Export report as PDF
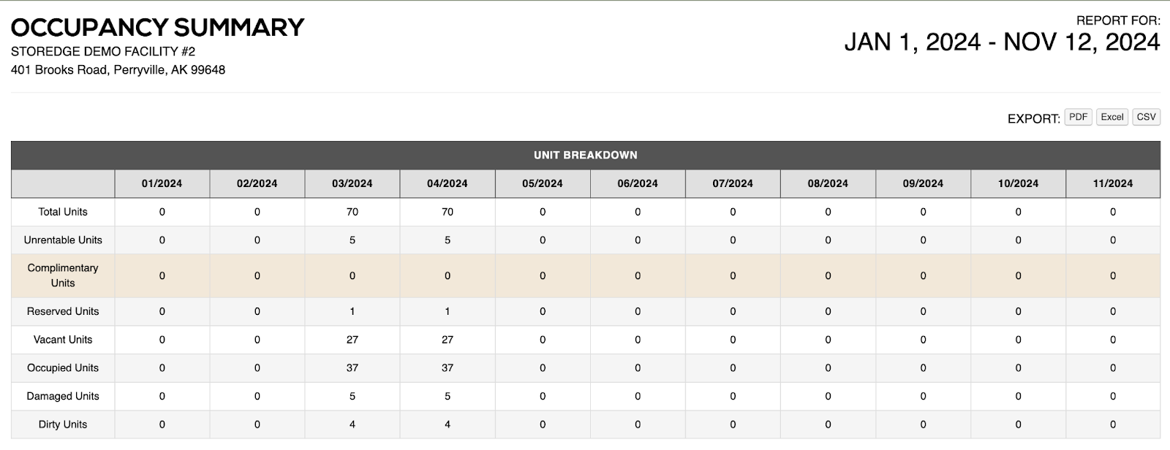This screenshot has width=1170, height=450. pyautogui.click(x=1078, y=117)
